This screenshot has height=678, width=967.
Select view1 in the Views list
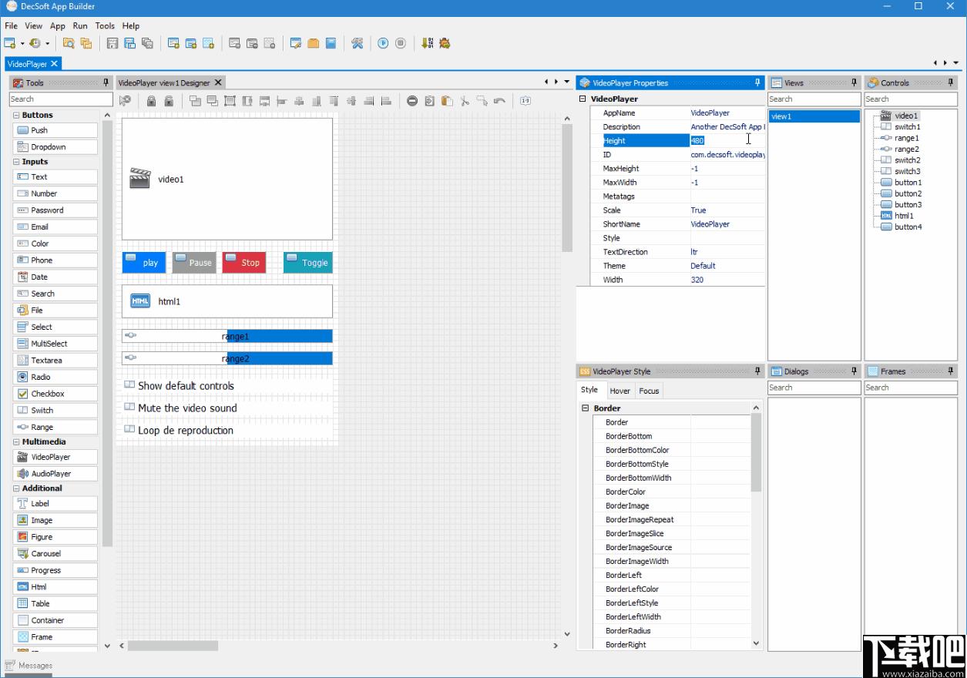click(x=814, y=116)
